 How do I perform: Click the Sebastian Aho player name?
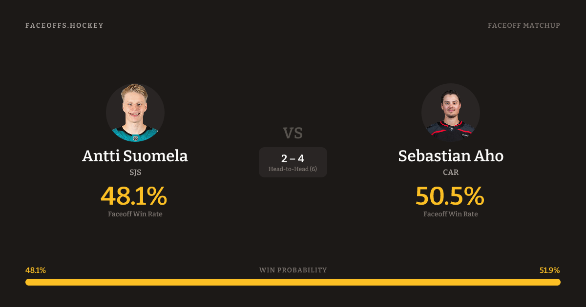[451, 156]
